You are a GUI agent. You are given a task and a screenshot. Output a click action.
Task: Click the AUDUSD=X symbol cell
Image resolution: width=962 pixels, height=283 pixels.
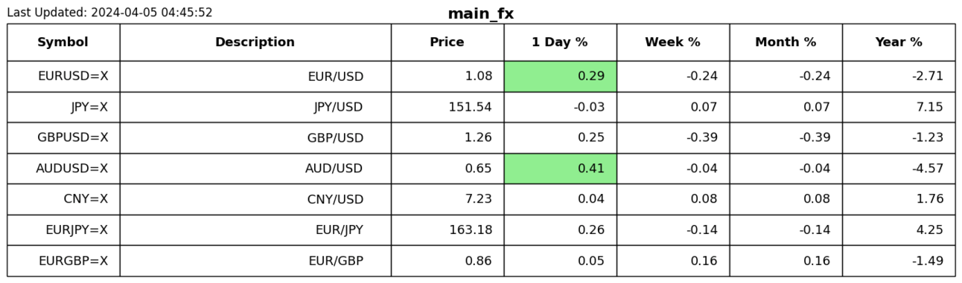pyautogui.click(x=63, y=169)
